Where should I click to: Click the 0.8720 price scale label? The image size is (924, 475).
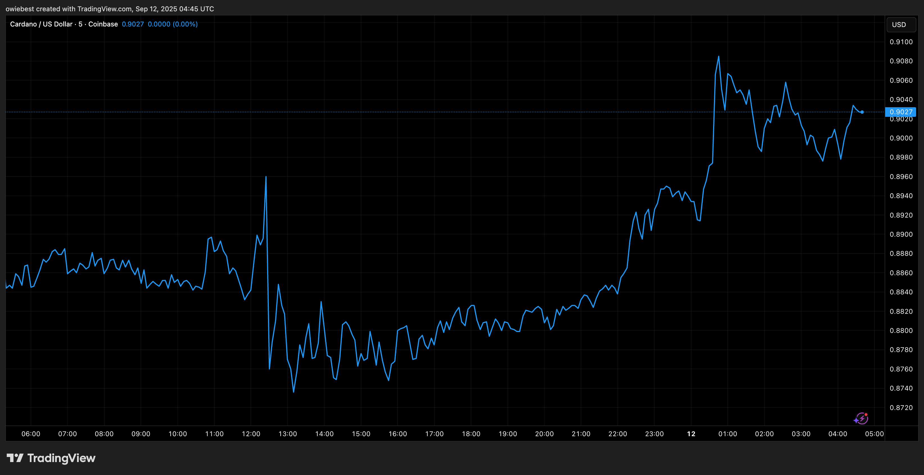coord(901,407)
